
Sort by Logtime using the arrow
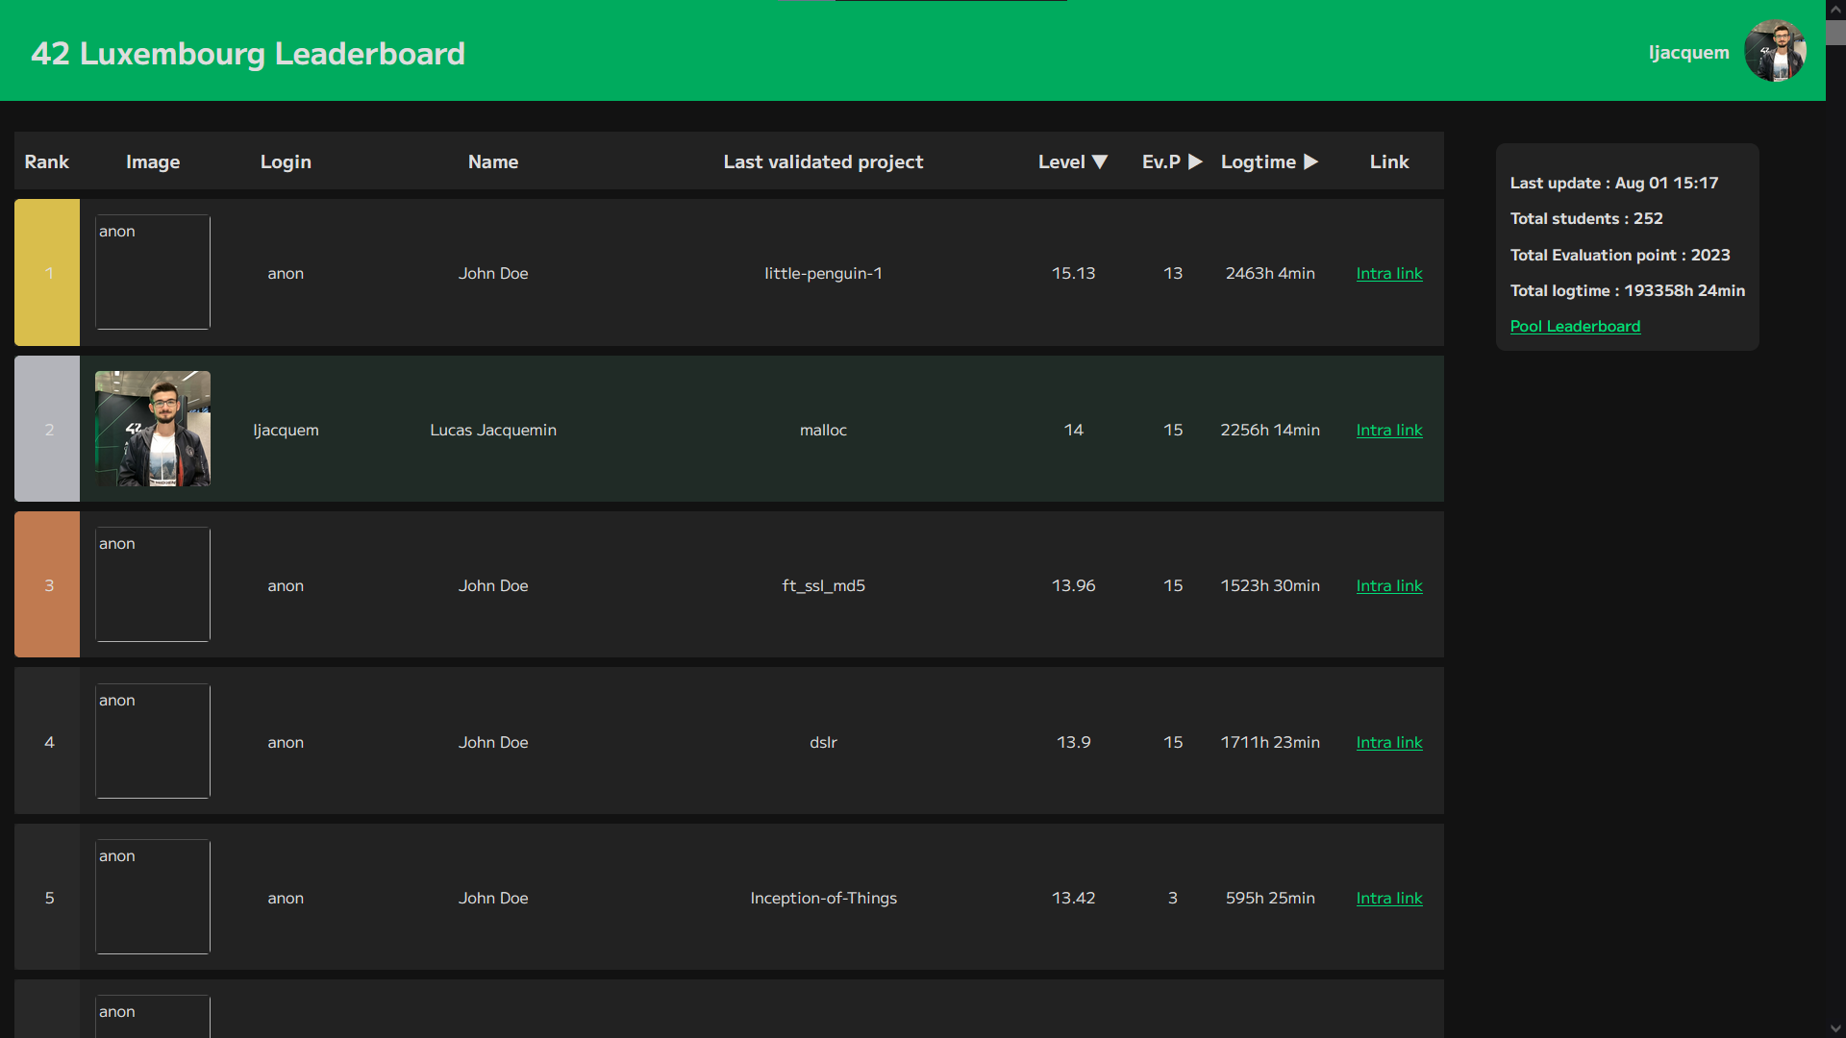(x=1310, y=162)
